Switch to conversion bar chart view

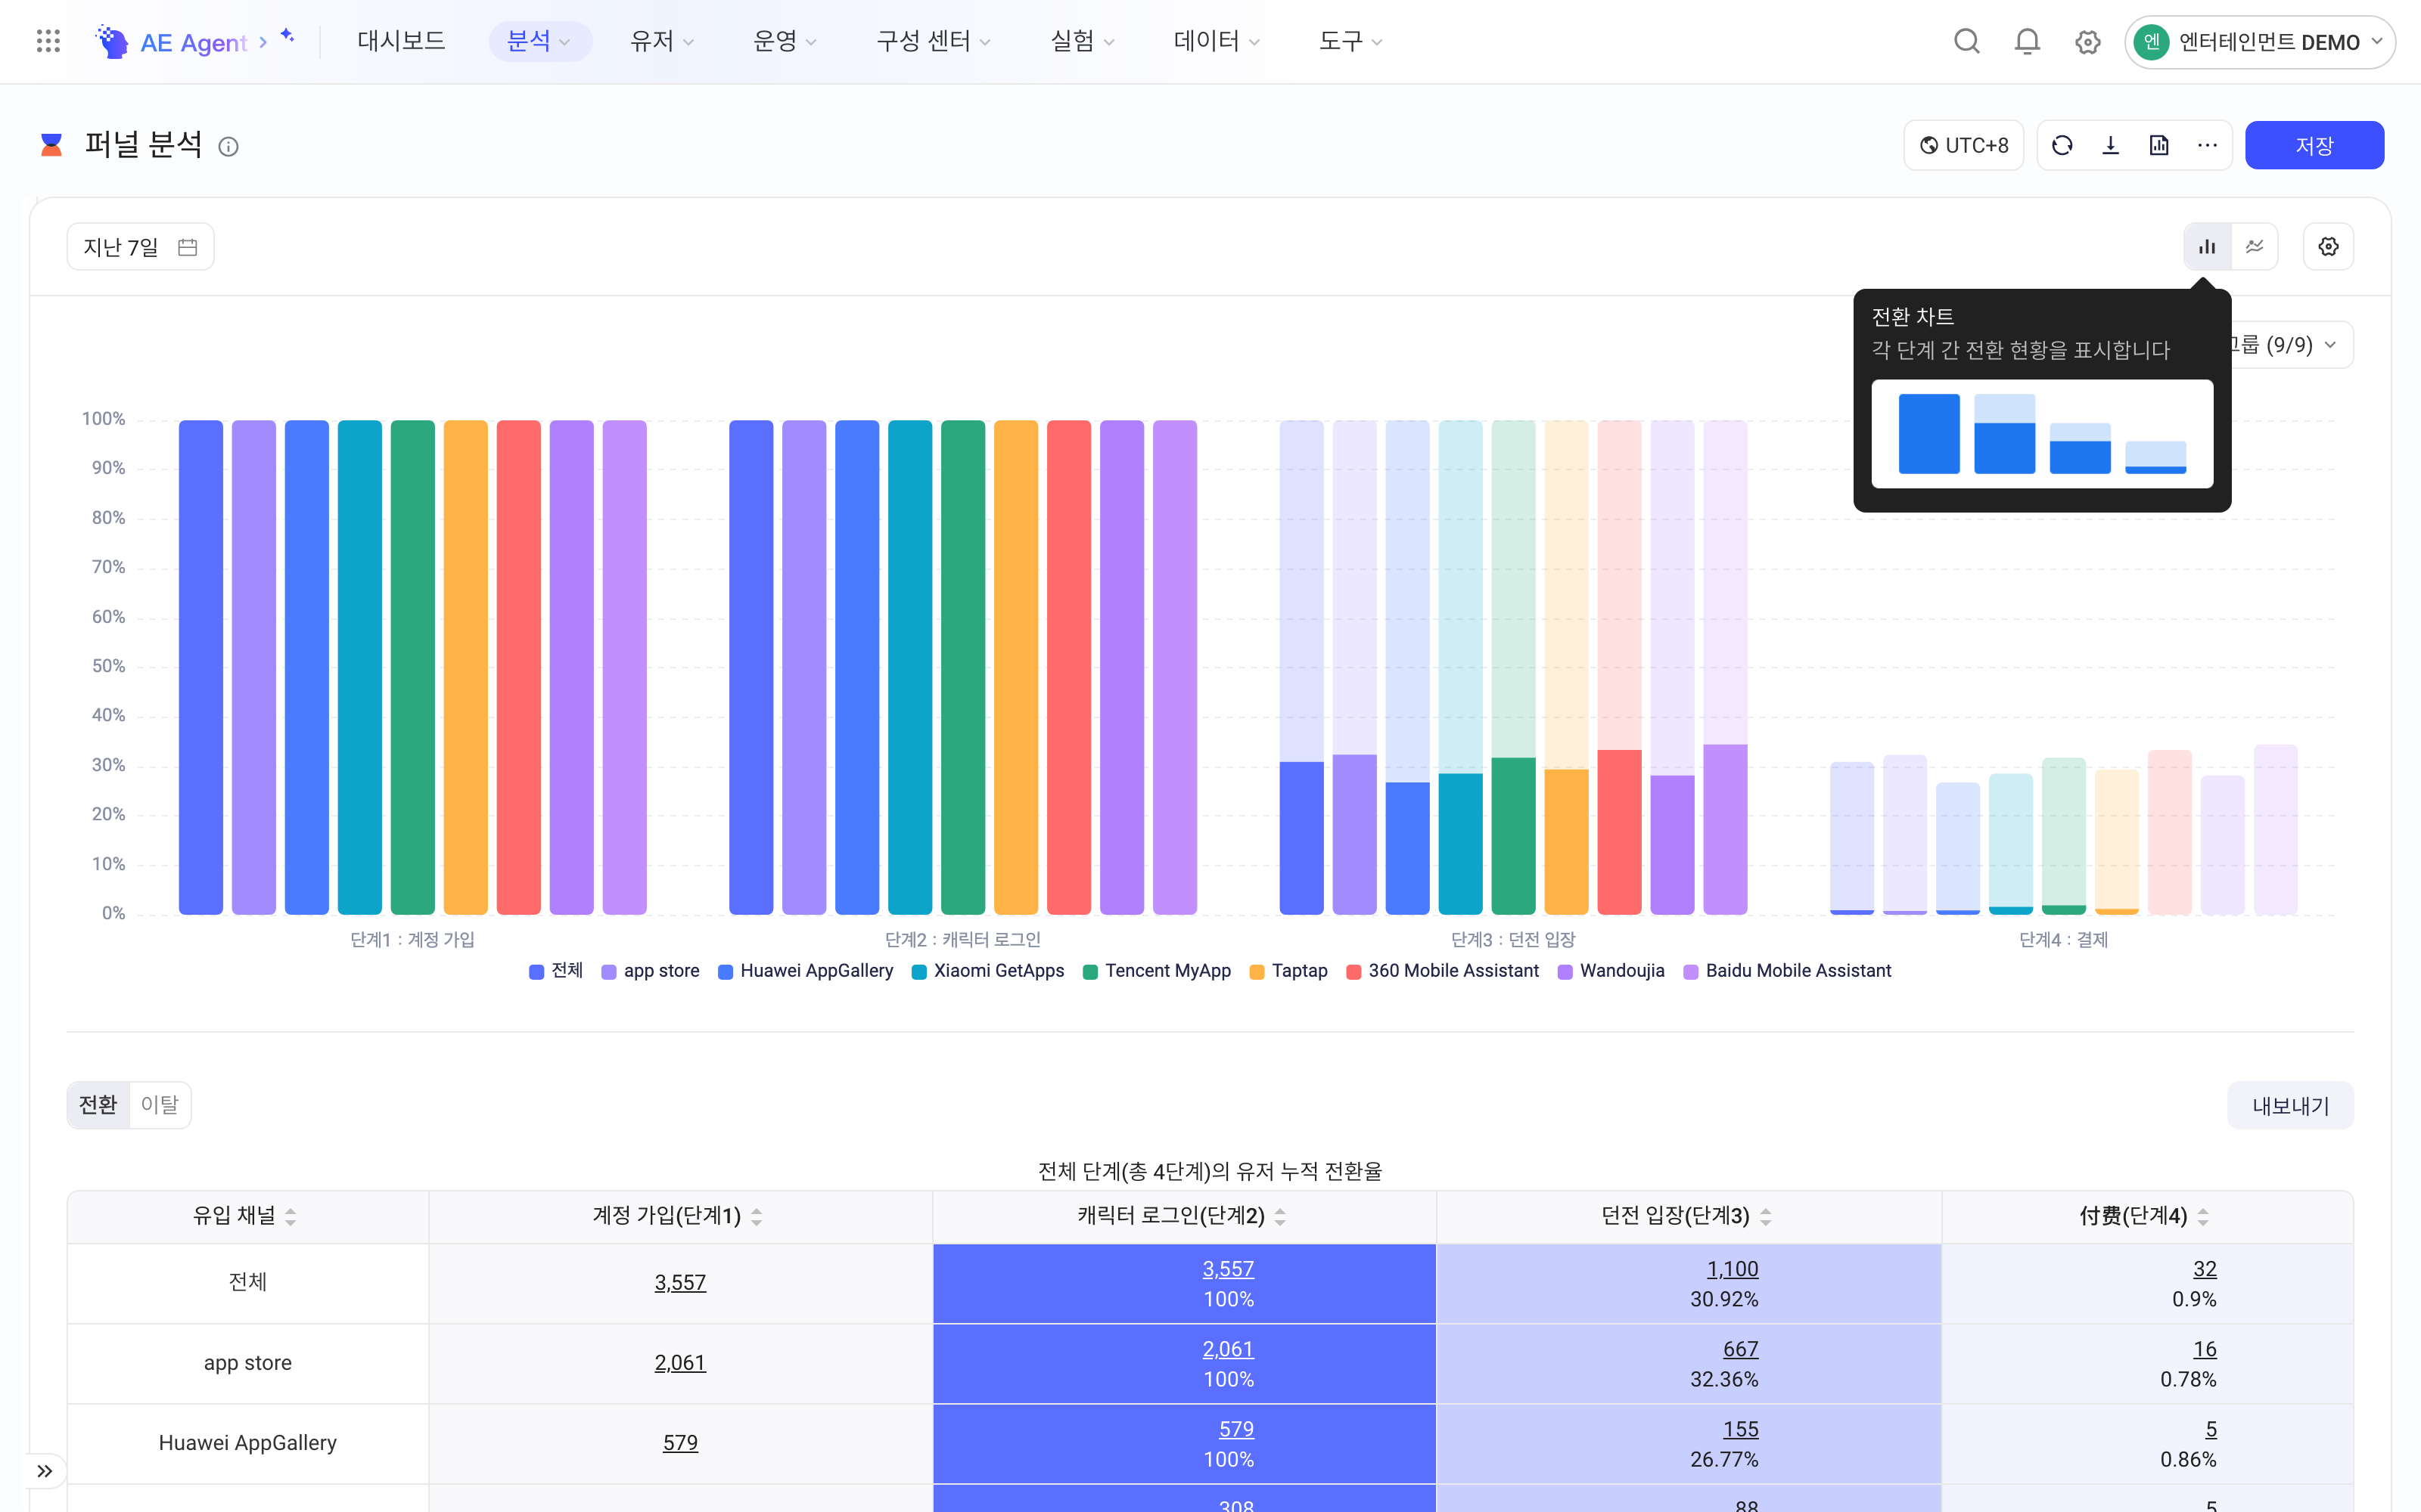click(2207, 246)
